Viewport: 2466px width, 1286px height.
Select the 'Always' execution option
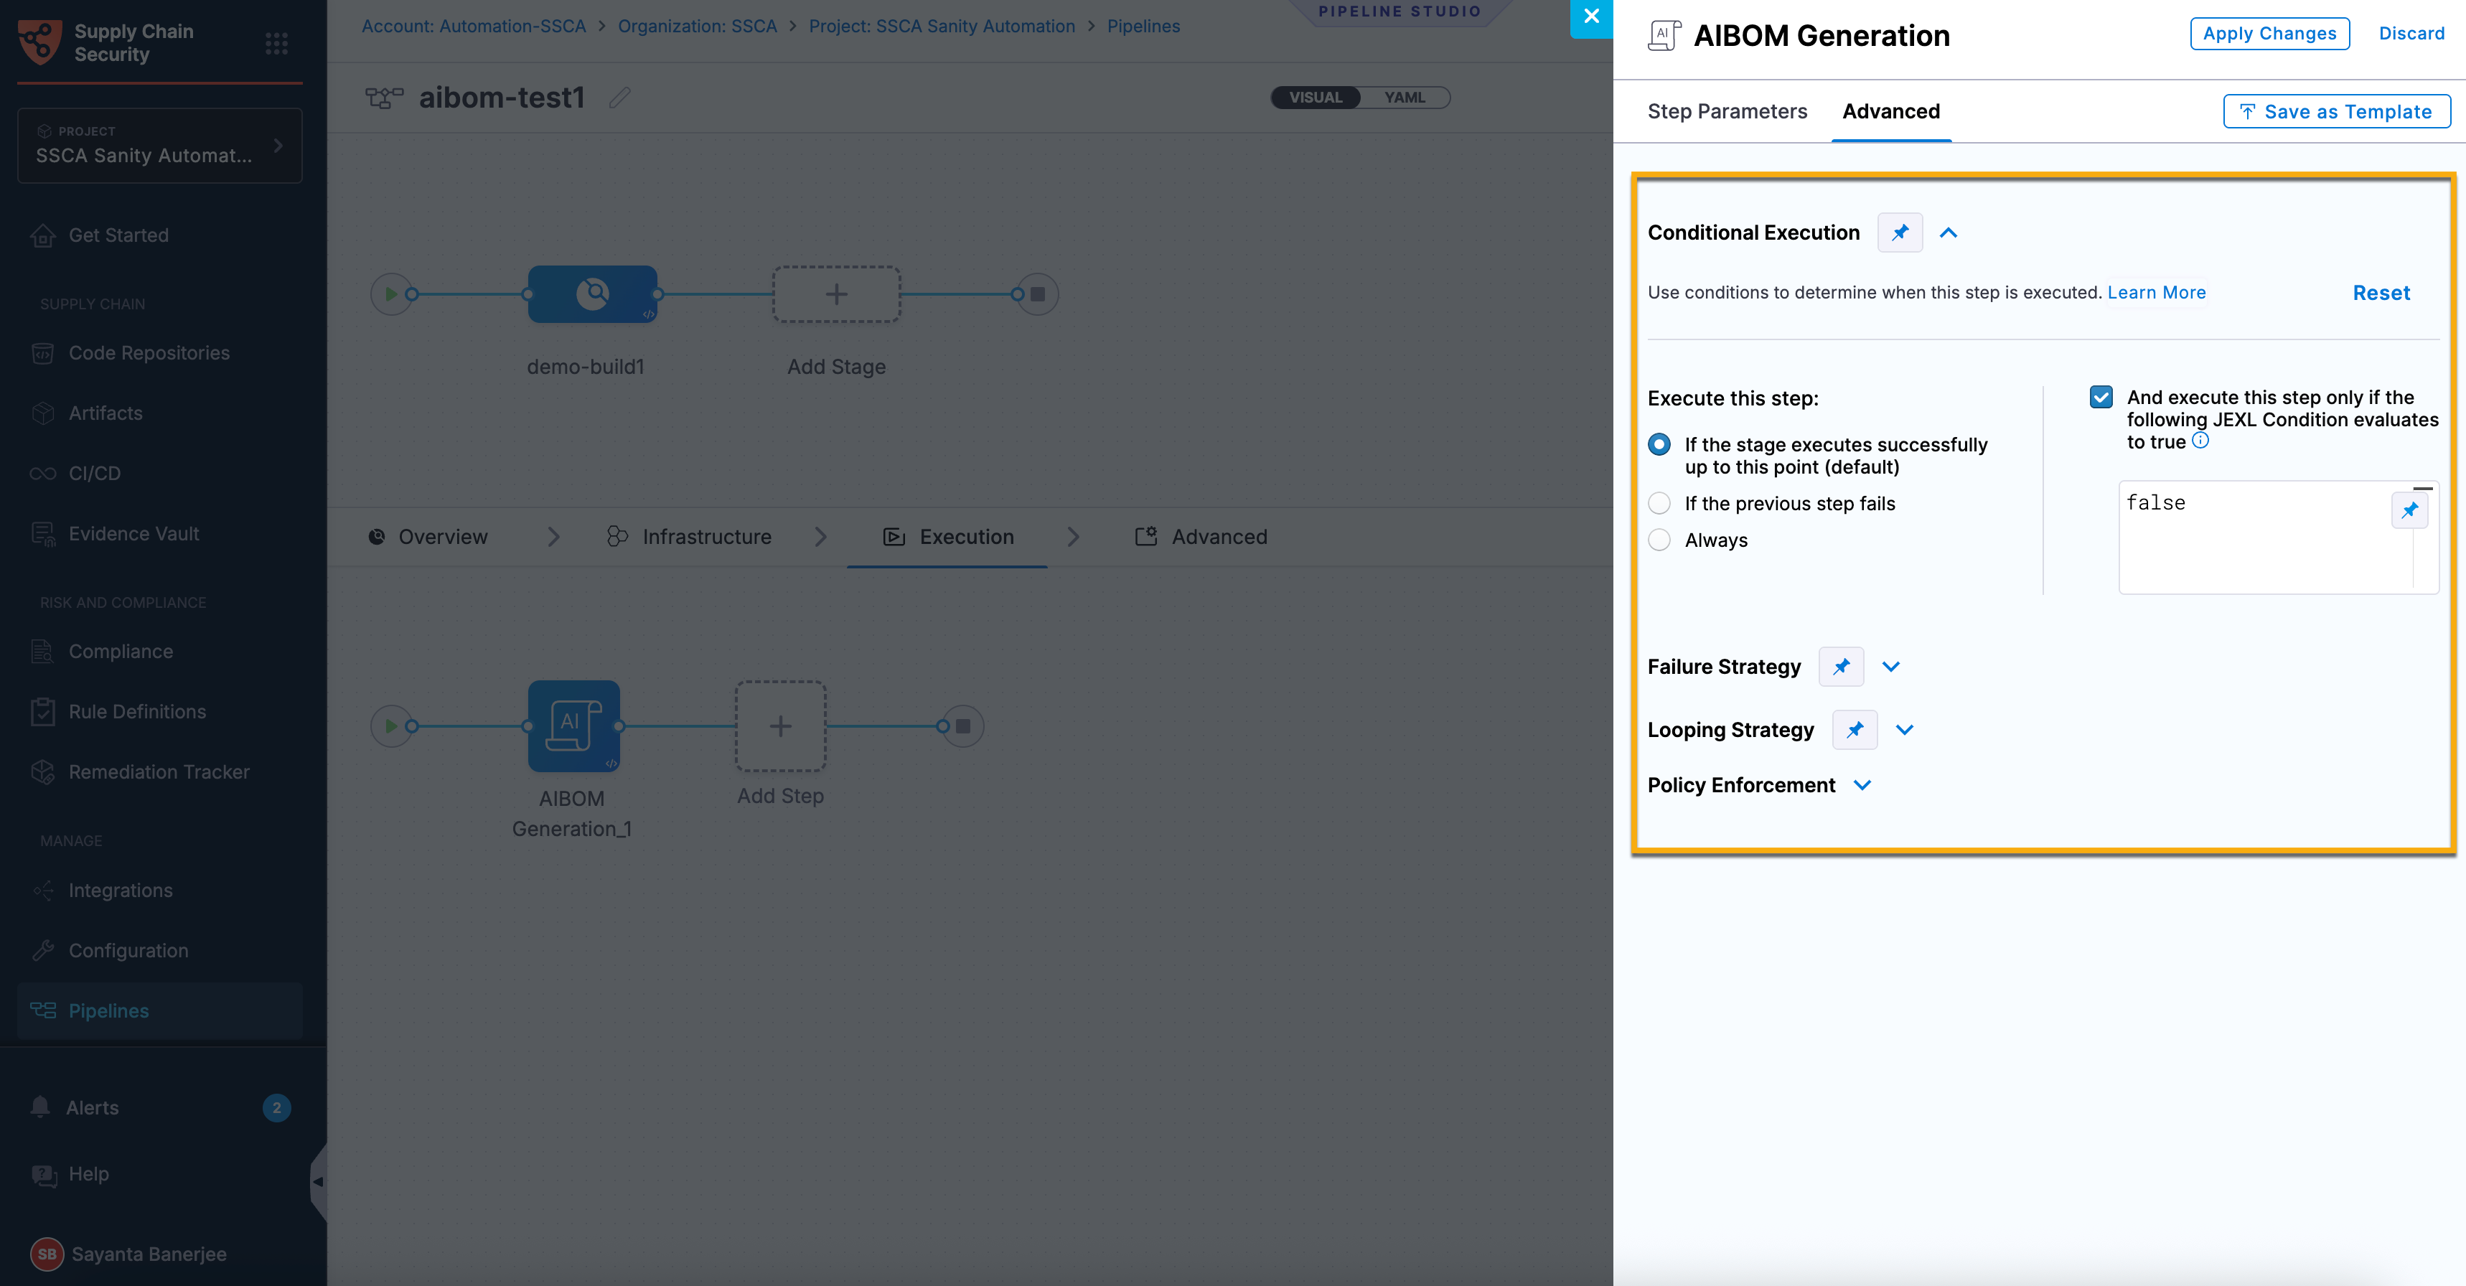(1659, 540)
